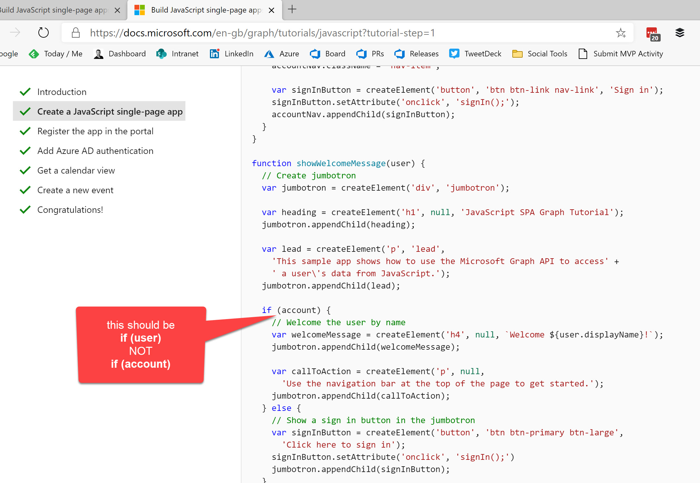Open the TweetDeck bookmark

(x=482, y=53)
